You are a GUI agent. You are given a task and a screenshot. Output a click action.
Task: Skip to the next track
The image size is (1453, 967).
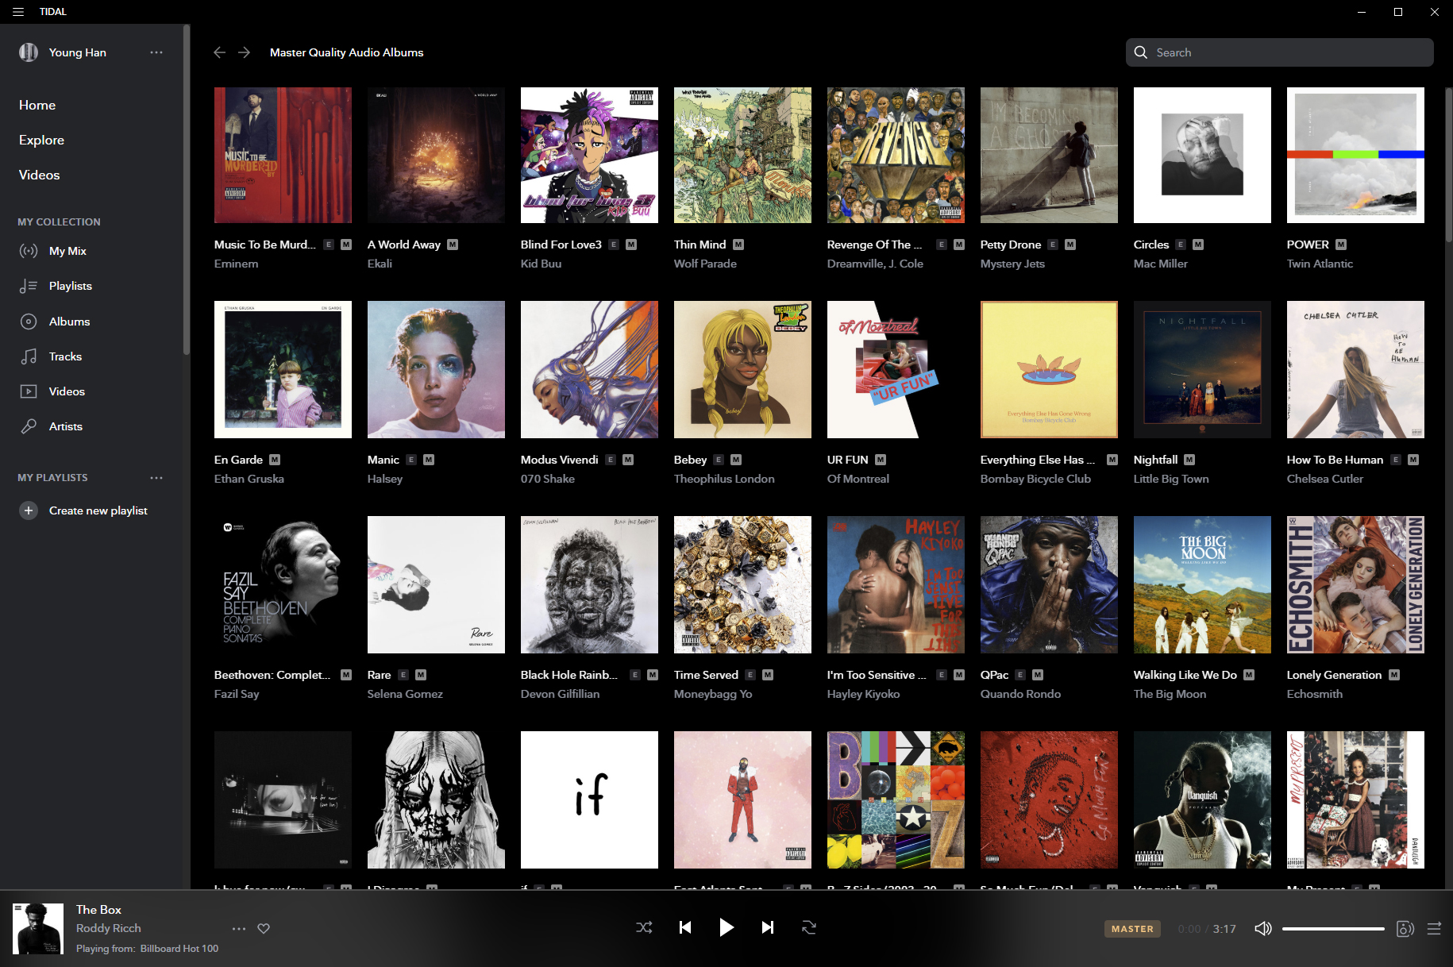[767, 927]
